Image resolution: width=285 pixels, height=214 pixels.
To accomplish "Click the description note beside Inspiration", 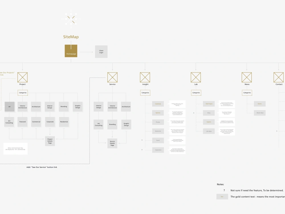I will pyautogui.click(x=177, y=150).
